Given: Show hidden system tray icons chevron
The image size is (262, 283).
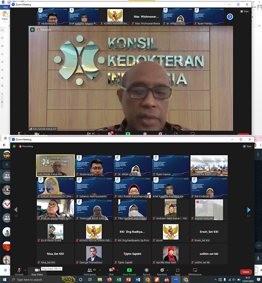Looking at the screenshot, I should pyautogui.click(x=216, y=280).
